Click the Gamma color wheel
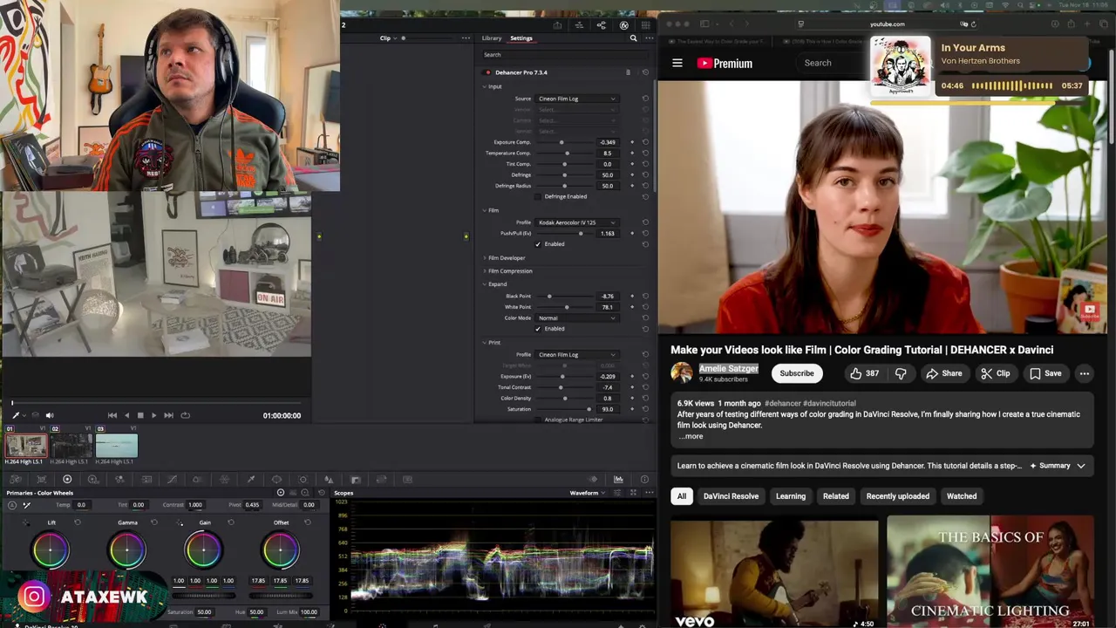This screenshot has height=628, width=1116. click(126, 550)
